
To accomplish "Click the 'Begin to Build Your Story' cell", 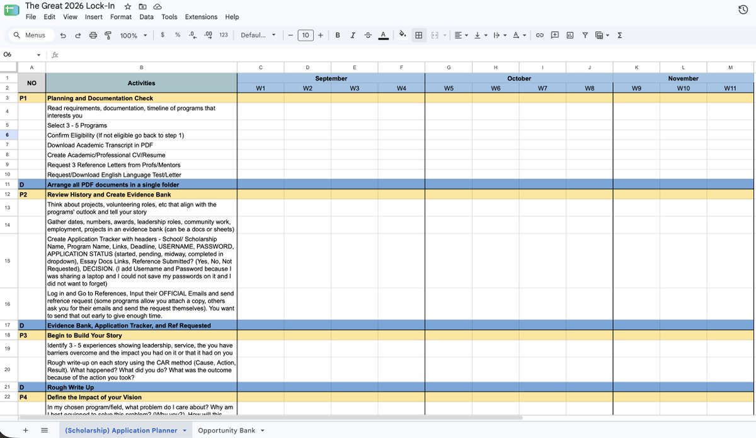I will [141, 336].
